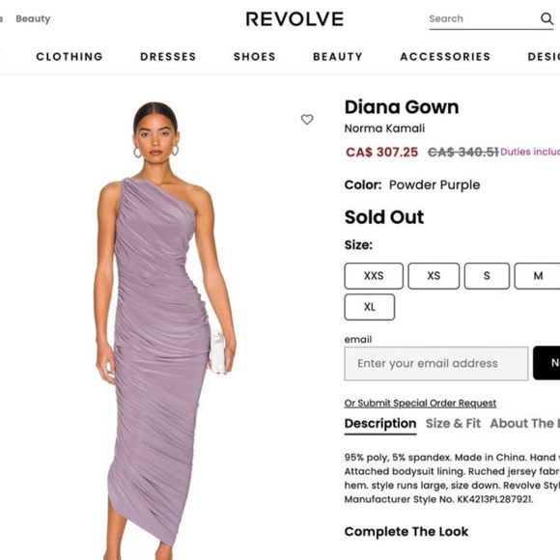Open the Accessories menu
560x560 pixels.
pos(445,56)
